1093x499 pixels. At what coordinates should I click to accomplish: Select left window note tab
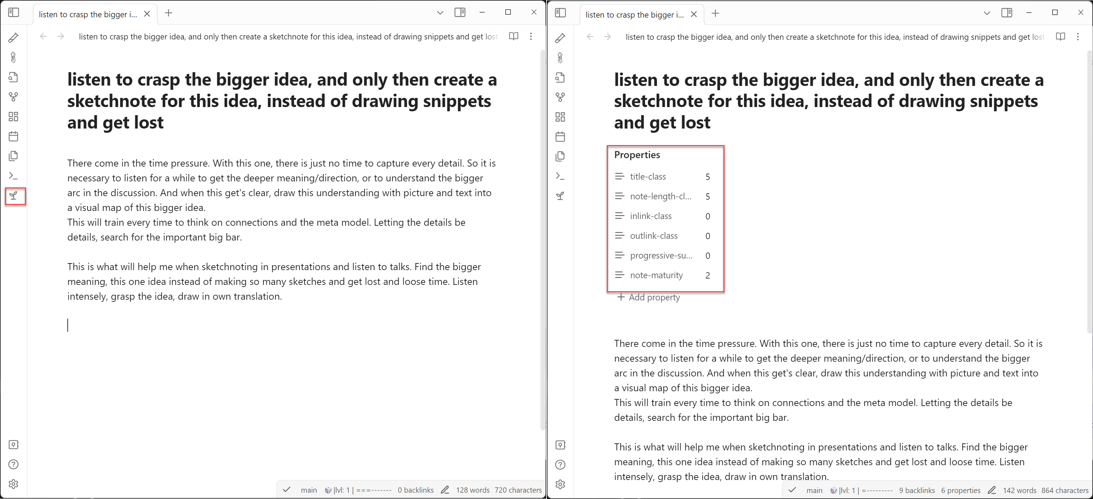tap(88, 14)
